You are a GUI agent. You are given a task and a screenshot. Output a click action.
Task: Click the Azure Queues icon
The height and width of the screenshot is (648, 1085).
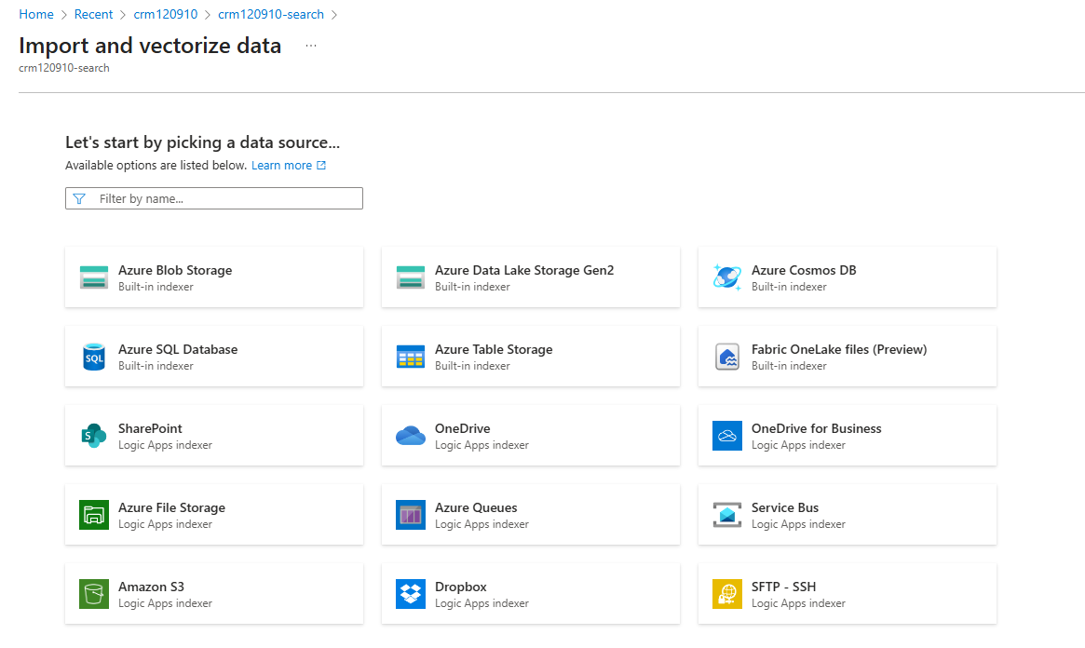click(411, 515)
